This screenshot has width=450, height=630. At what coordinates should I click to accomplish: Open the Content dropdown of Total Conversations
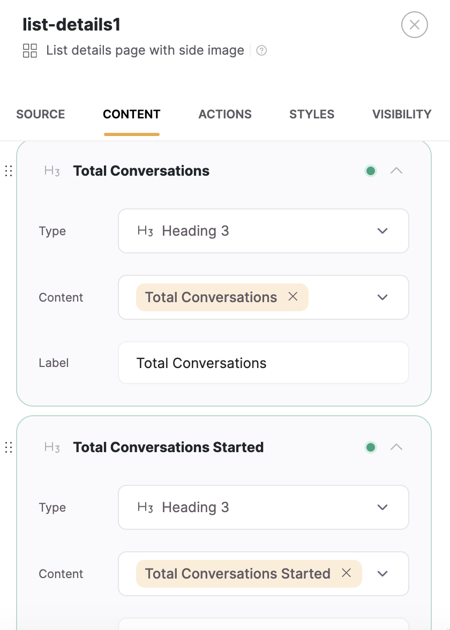click(x=382, y=297)
